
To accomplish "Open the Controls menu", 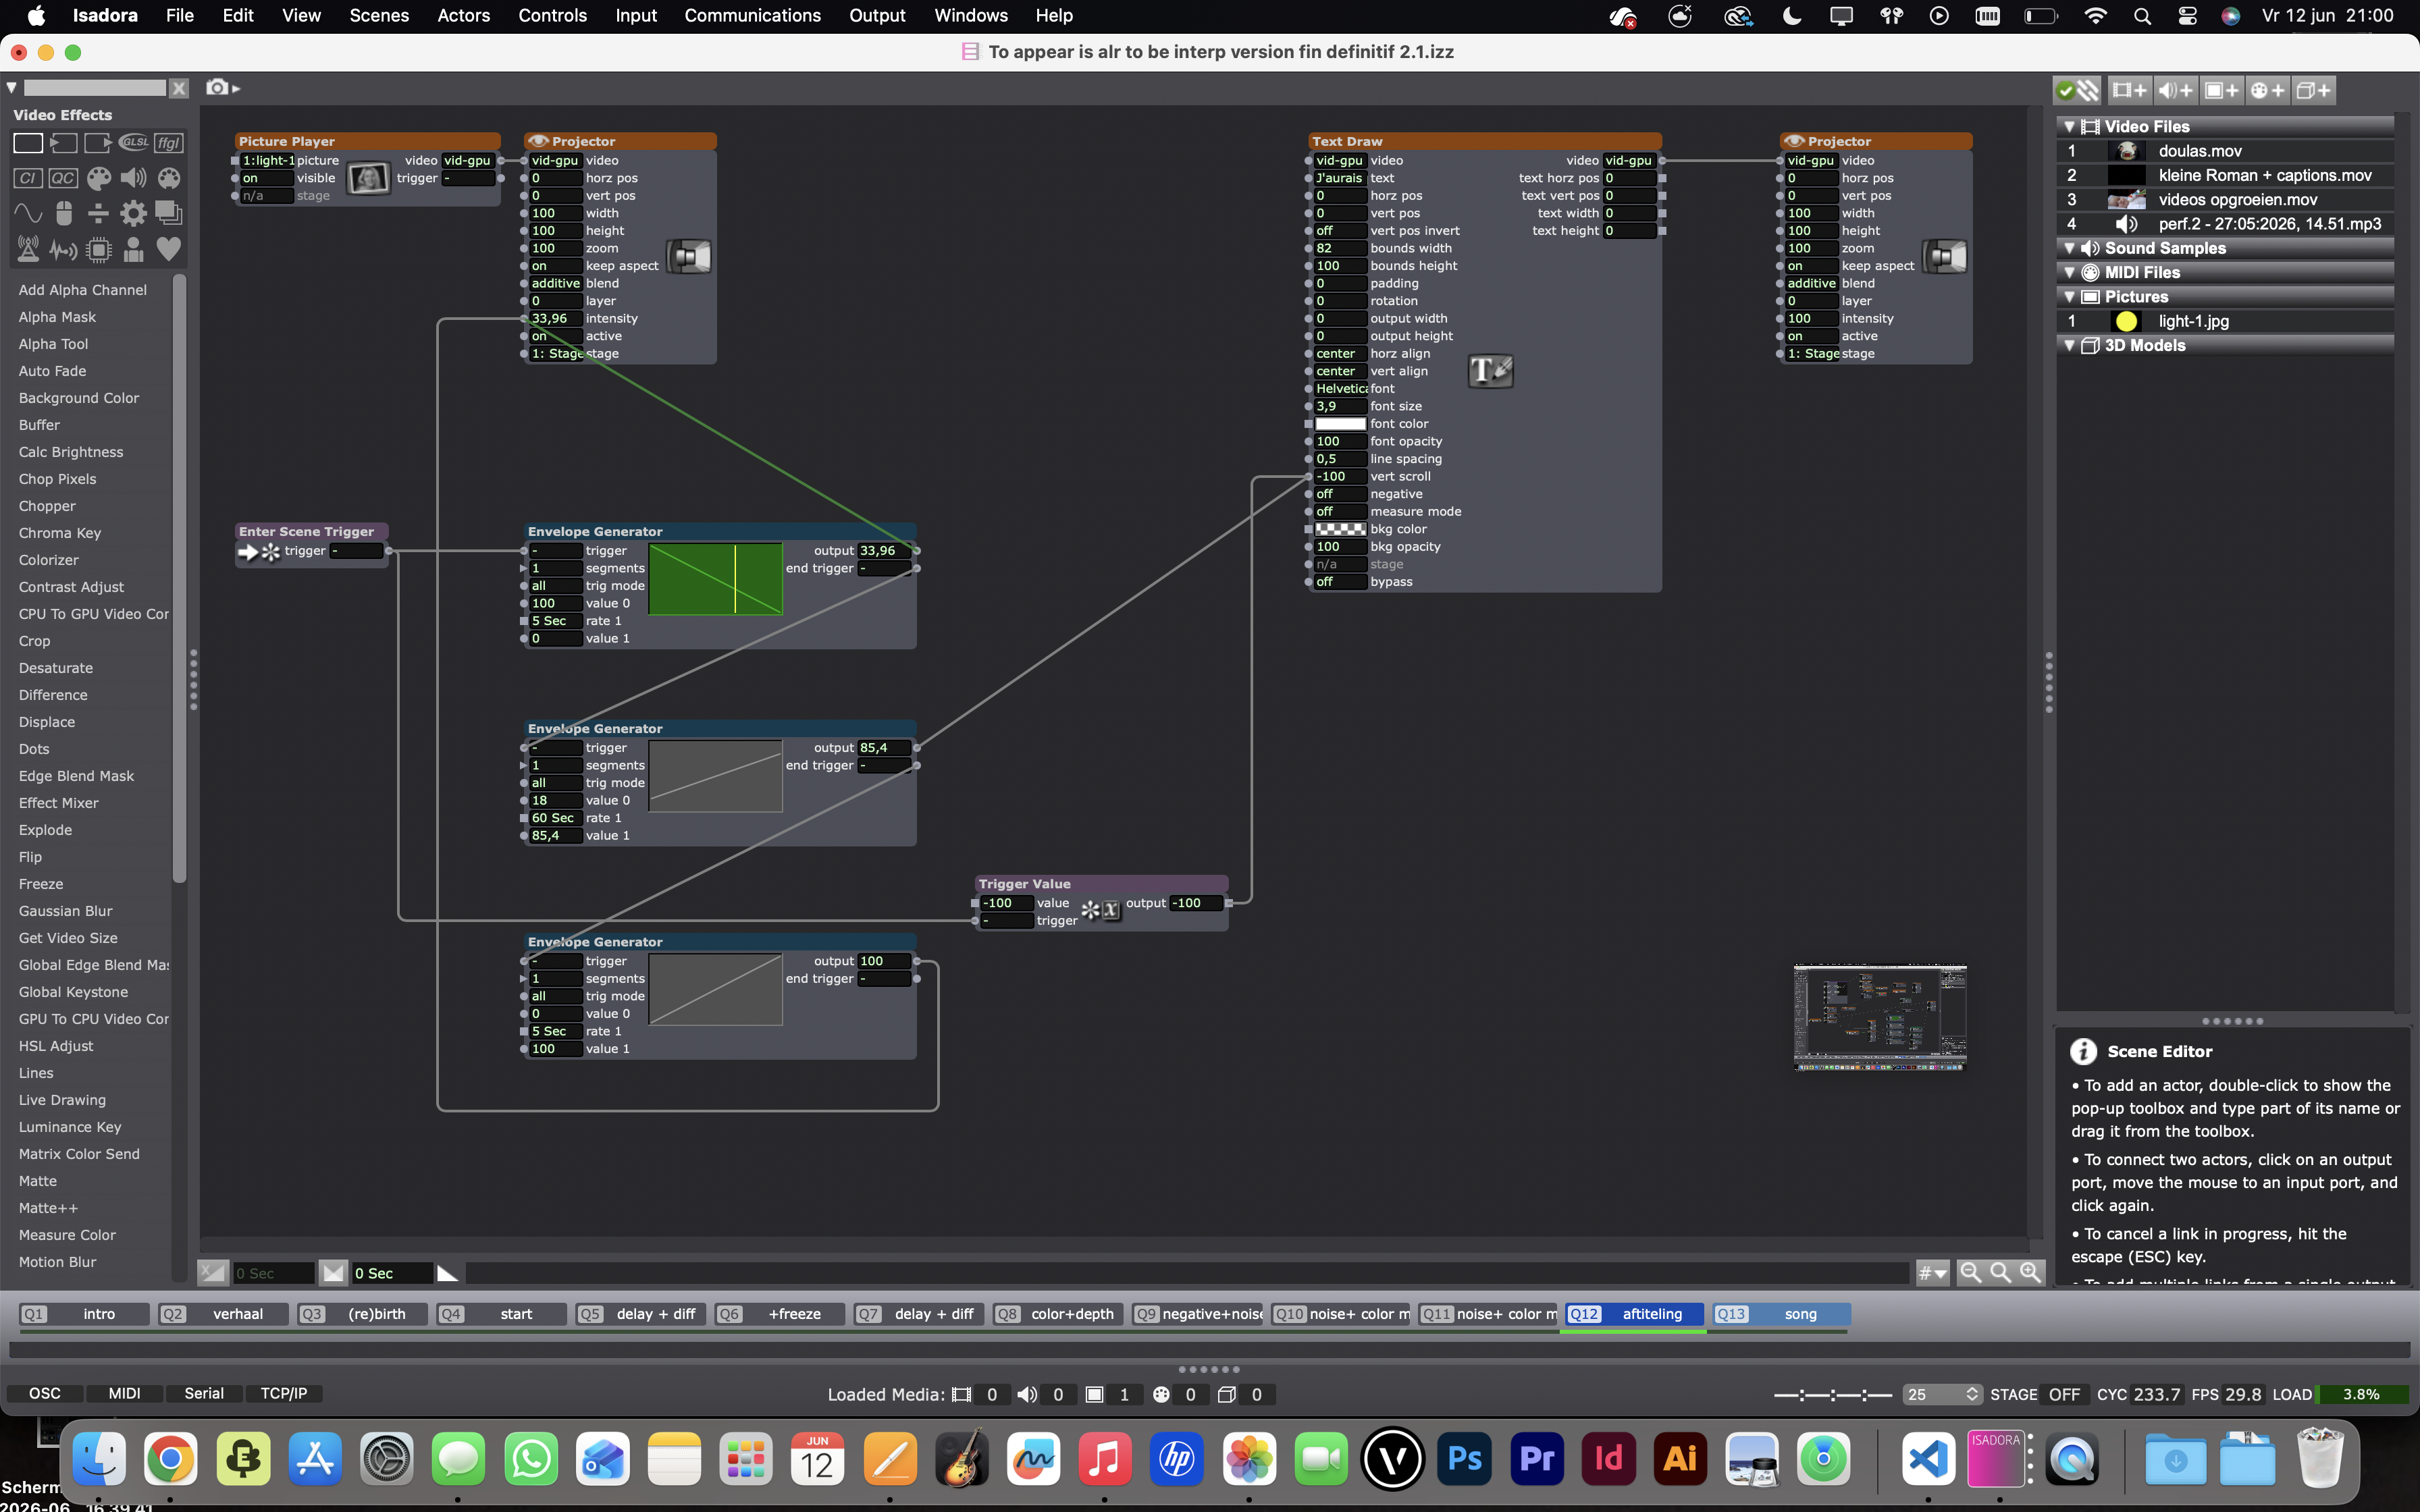I will coord(552,16).
